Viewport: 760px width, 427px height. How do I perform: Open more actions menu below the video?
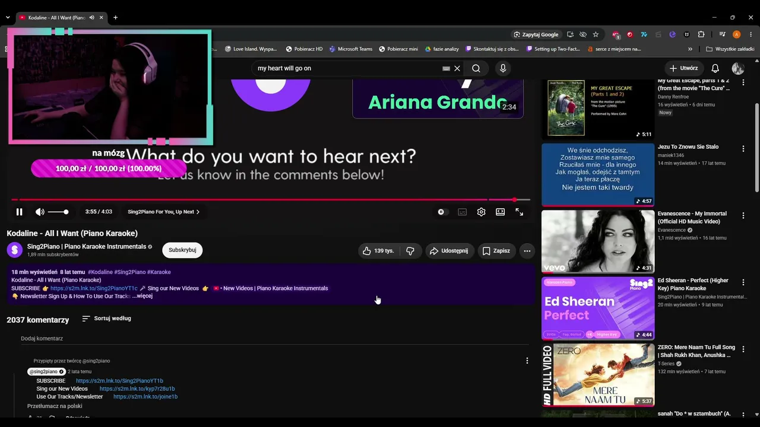(527, 251)
